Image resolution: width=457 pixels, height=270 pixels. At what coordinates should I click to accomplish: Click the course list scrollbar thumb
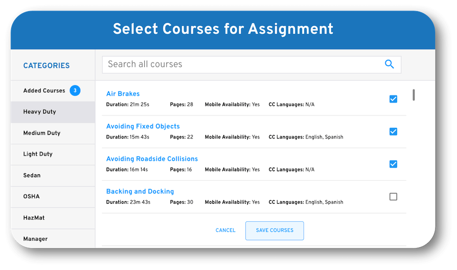click(414, 95)
